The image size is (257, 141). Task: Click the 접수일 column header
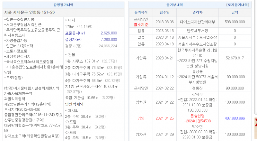(164, 13)
